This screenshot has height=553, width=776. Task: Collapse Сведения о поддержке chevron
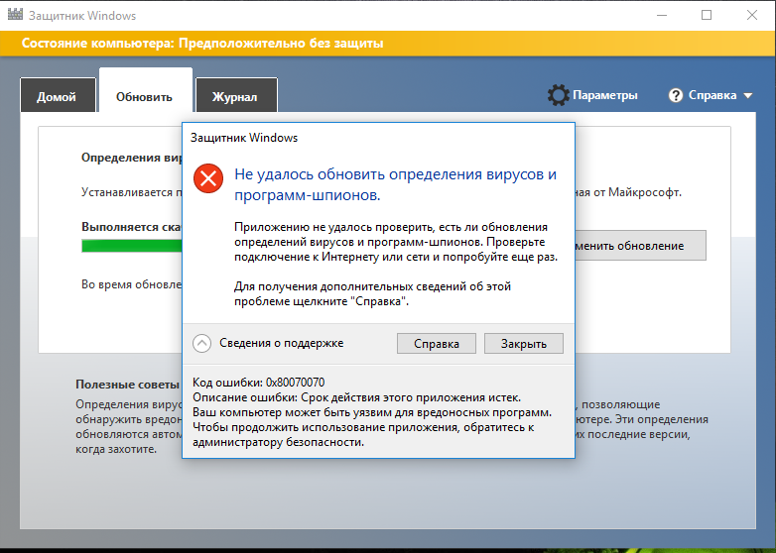click(201, 343)
